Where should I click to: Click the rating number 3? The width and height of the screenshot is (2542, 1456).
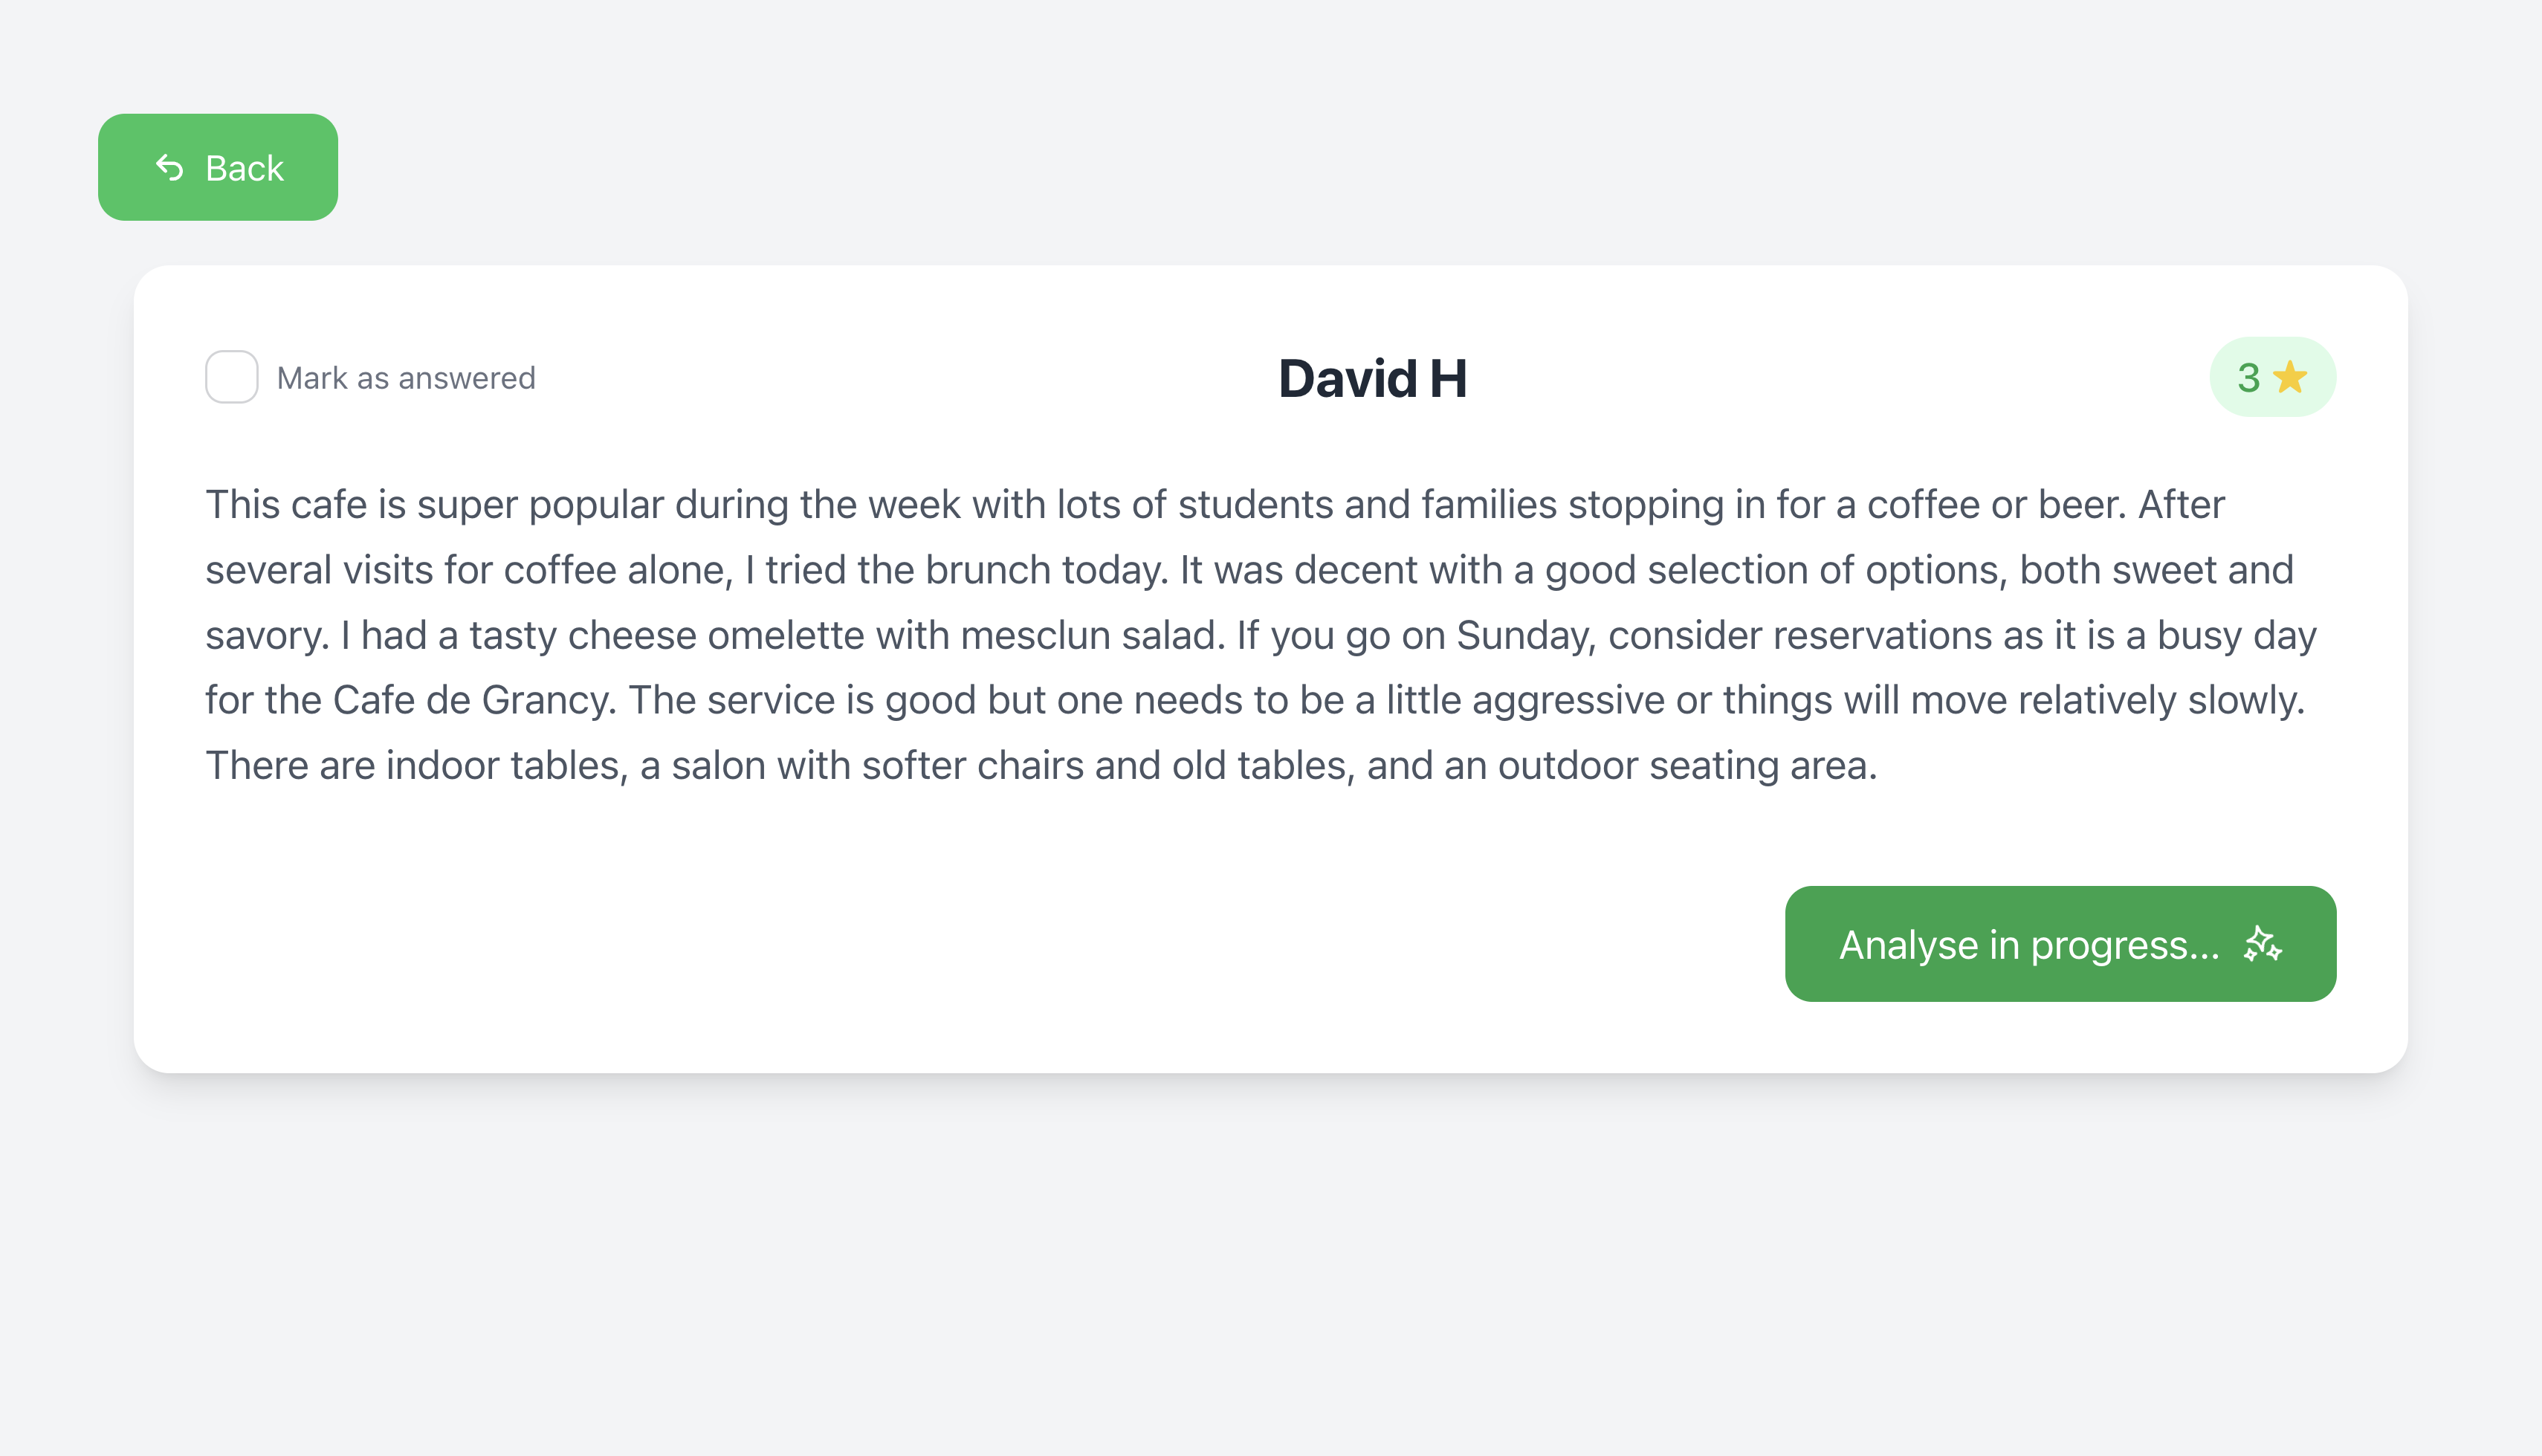pyautogui.click(x=2248, y=378)
